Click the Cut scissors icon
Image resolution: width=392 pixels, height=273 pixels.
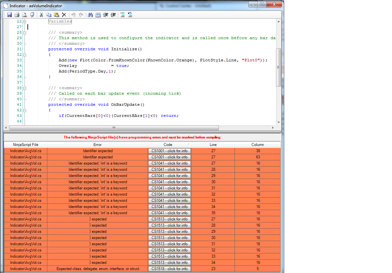pos(41,15)
